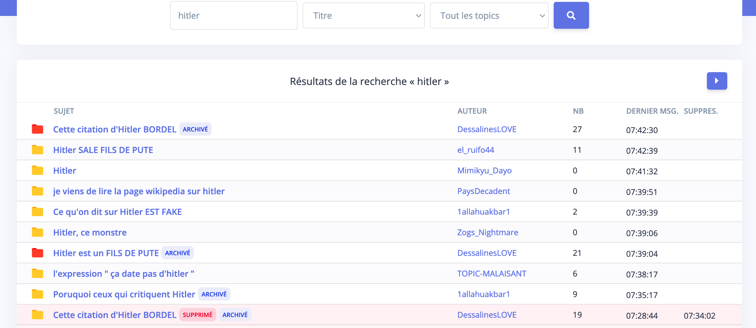The image size is (756, 328).
Task: Click the SUPPRIMÉ badge on last row
Action: 198,315
